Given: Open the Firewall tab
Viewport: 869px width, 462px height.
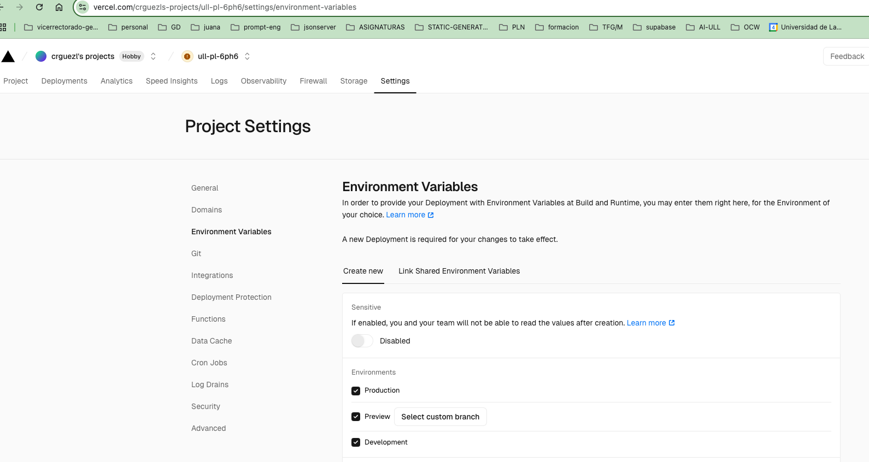Looking at the screenshot, I should point(313,81).
